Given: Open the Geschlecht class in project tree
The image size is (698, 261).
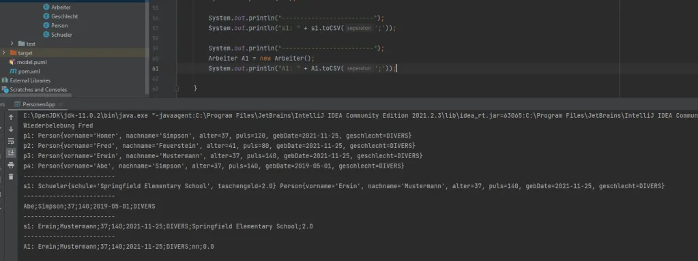Looking at the screenshot, I should point(65,16).
